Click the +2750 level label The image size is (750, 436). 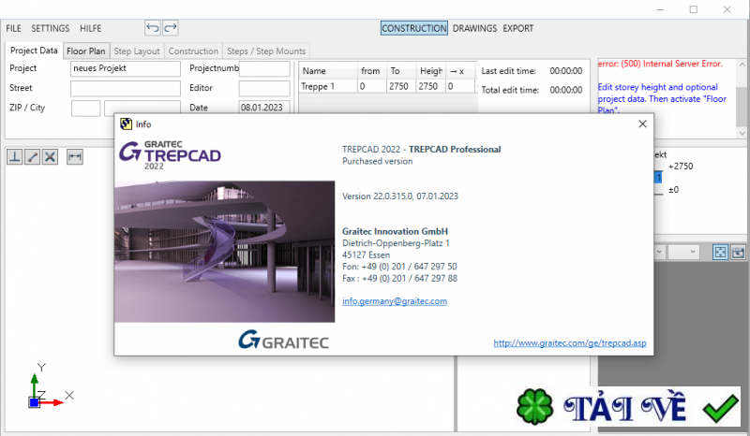(681, 167)
